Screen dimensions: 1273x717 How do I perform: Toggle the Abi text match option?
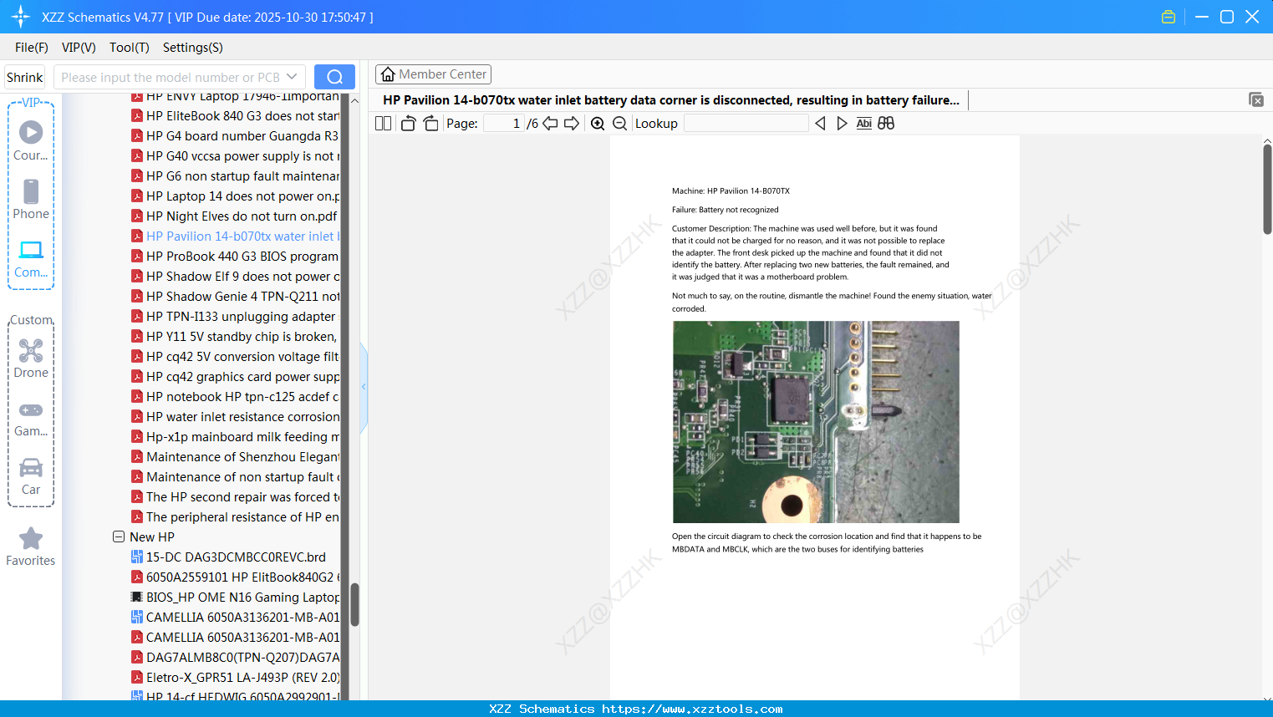click(x=864, y=123)
